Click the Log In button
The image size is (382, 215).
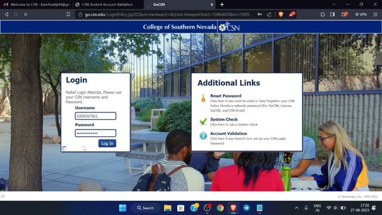[107, 143]
